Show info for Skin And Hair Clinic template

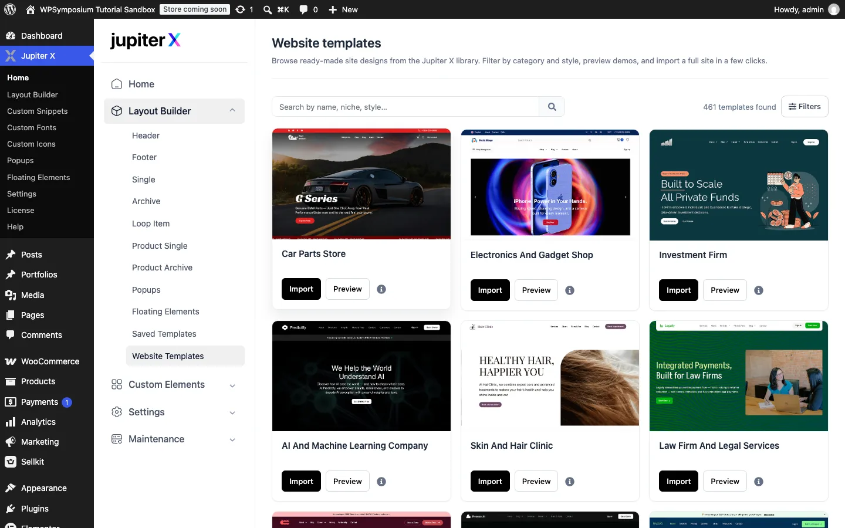(570, 482)
